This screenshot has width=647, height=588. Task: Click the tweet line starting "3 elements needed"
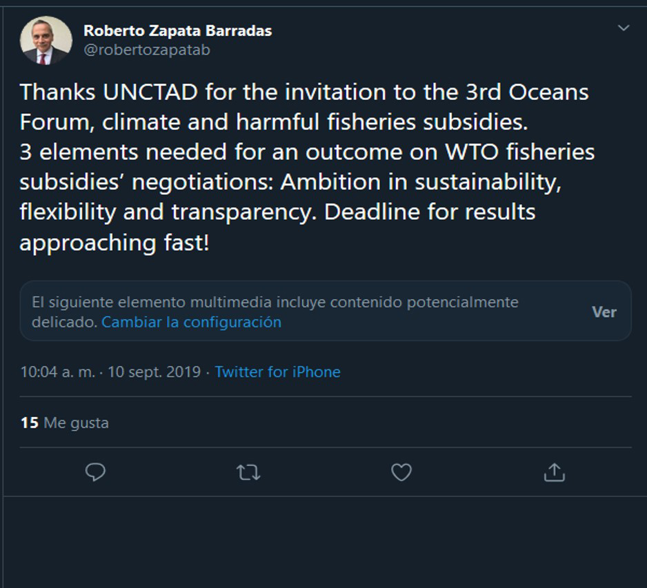click(306, 152)
